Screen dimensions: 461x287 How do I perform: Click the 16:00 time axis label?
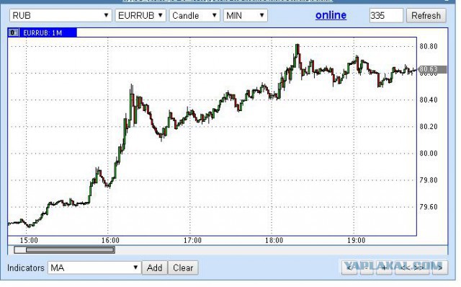pyautogui.click(x=110, y=241)
